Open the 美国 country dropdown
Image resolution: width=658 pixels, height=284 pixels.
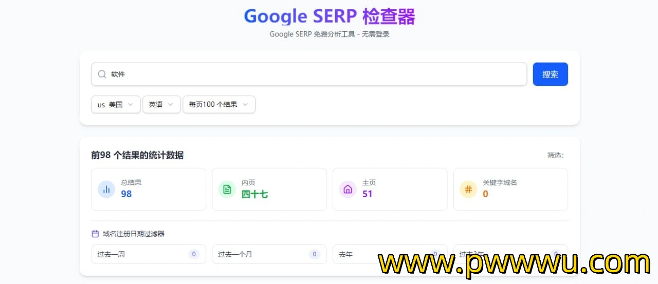click(x=116, y=104)
